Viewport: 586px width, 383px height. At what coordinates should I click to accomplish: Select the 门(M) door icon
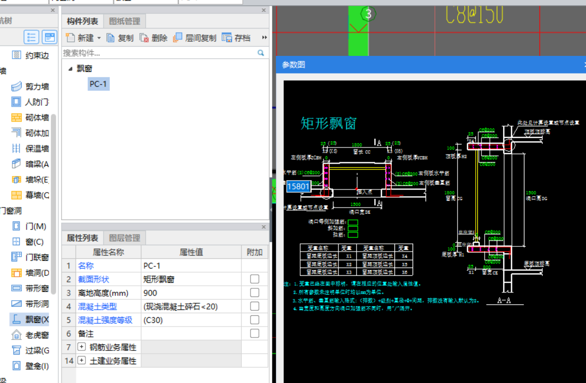(16, 226)
